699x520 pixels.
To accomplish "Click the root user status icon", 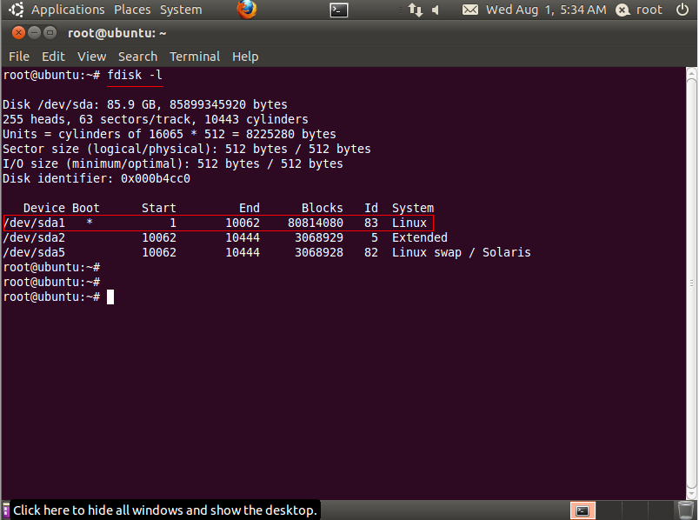I will point(622,10).
